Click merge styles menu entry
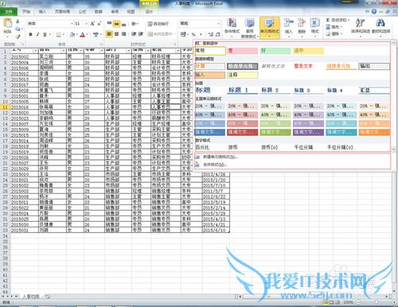398x307 pixels. pyautogui.click(x=216, y=165)
